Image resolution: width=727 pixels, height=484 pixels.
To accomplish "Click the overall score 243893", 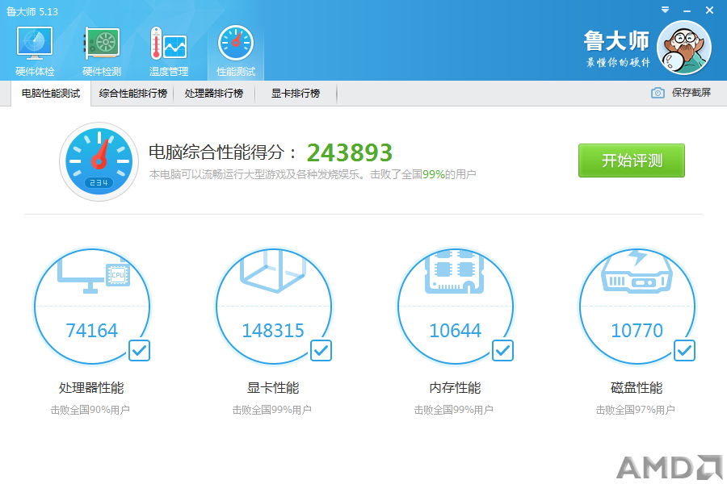I will [x=350, y=152].
